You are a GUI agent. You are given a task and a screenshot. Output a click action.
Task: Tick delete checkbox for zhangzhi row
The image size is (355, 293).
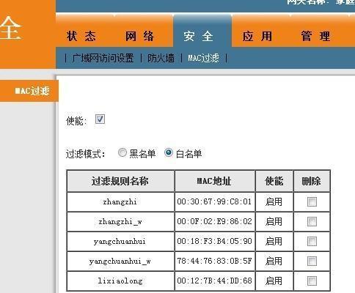(x=312, y=201)
